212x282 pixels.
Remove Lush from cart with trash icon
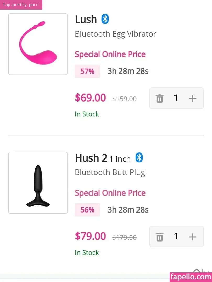click(x=160, y=98)
